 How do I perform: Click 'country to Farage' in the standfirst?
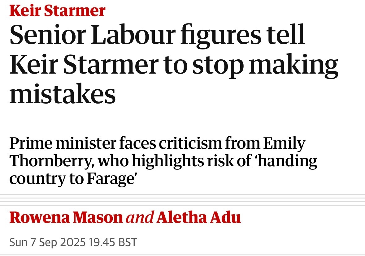click(73, 179)
